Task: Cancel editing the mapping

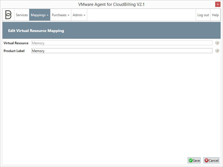Action: click(x=211, y=160)
